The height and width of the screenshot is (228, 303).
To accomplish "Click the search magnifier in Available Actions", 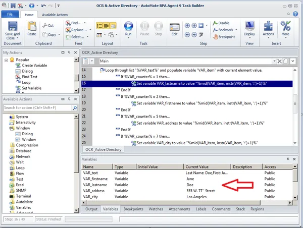I will tap(76, 107).
